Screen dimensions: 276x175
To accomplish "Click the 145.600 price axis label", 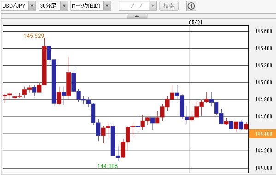I will click(264, 31).
